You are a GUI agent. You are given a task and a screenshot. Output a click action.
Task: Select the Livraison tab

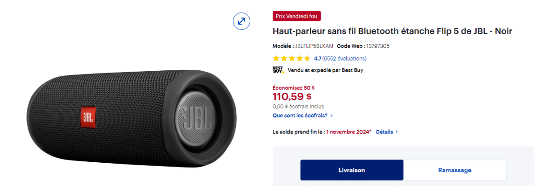point(352,170)
